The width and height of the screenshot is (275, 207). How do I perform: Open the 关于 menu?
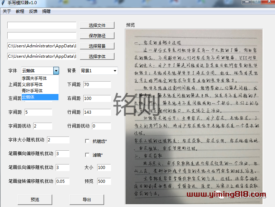point(7,11)
